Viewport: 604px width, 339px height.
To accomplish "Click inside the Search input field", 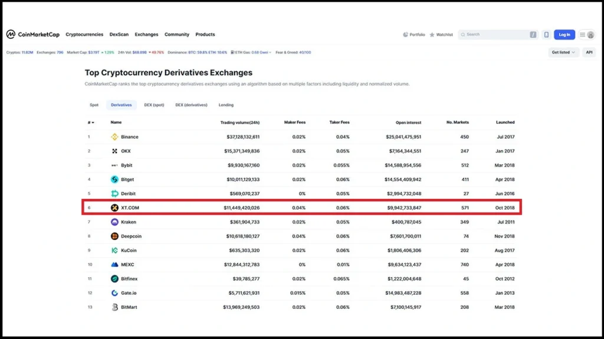I will 497,35.
